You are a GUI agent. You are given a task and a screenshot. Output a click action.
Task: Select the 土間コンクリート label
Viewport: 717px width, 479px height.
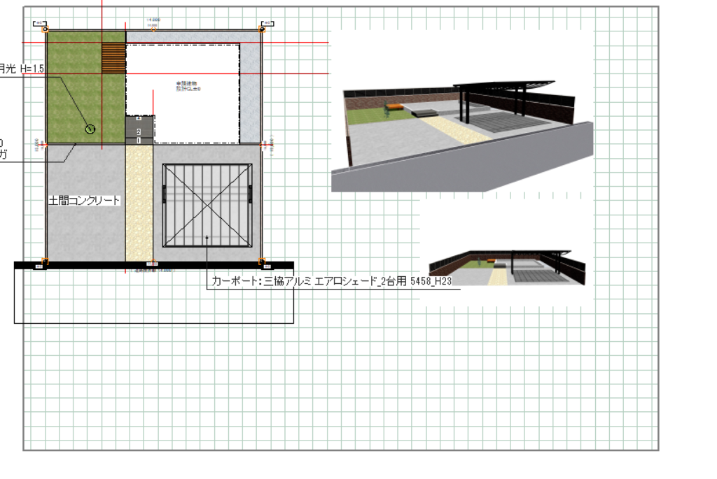tap(84, 201)
